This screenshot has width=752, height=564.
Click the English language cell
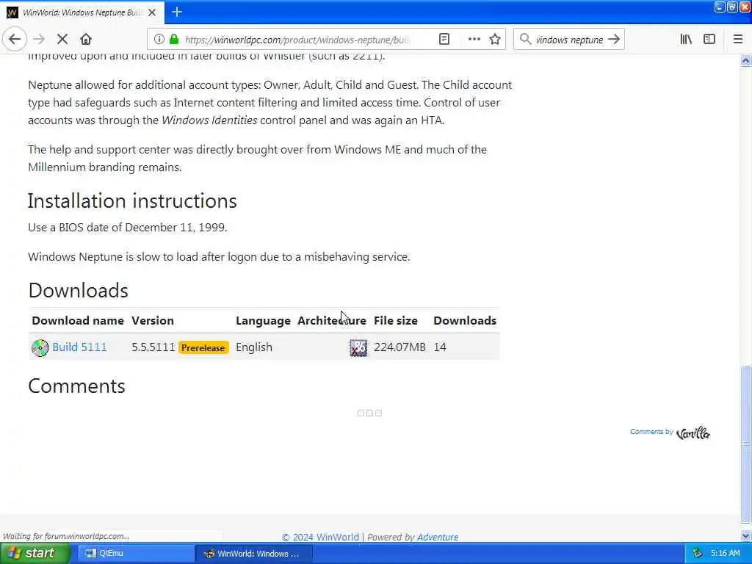click(253, 347)
